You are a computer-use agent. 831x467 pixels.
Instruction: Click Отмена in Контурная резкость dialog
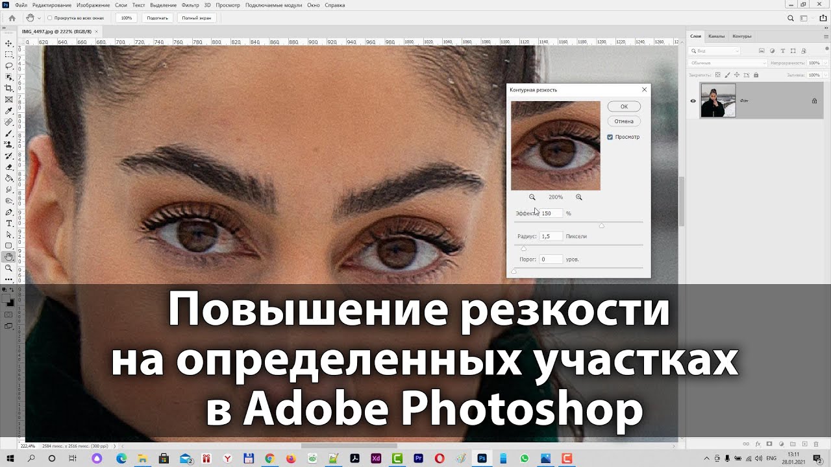click(624, 121)
